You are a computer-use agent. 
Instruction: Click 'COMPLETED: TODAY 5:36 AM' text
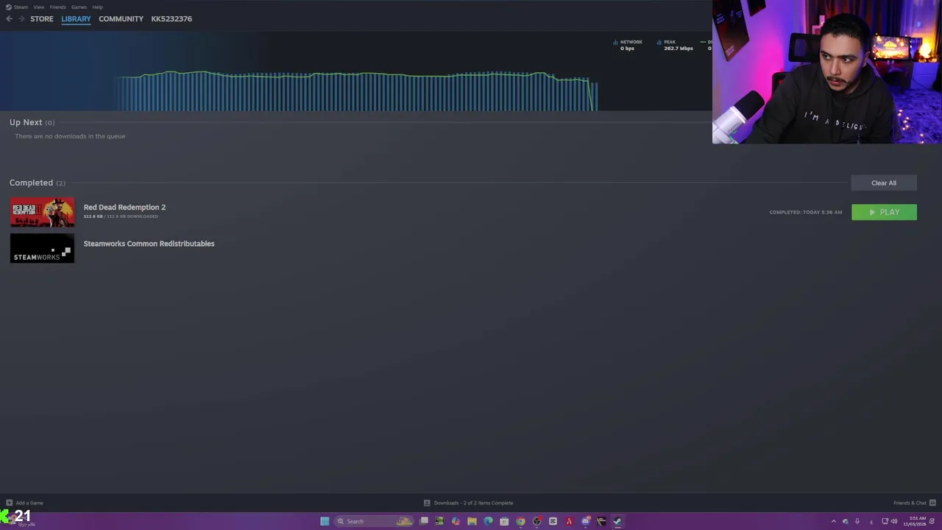point(805,212)
